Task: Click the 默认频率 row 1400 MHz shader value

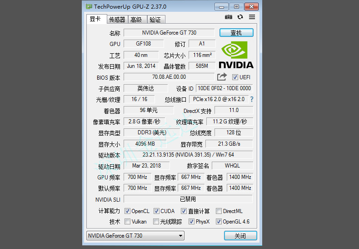Action: [x=240, y=188]
